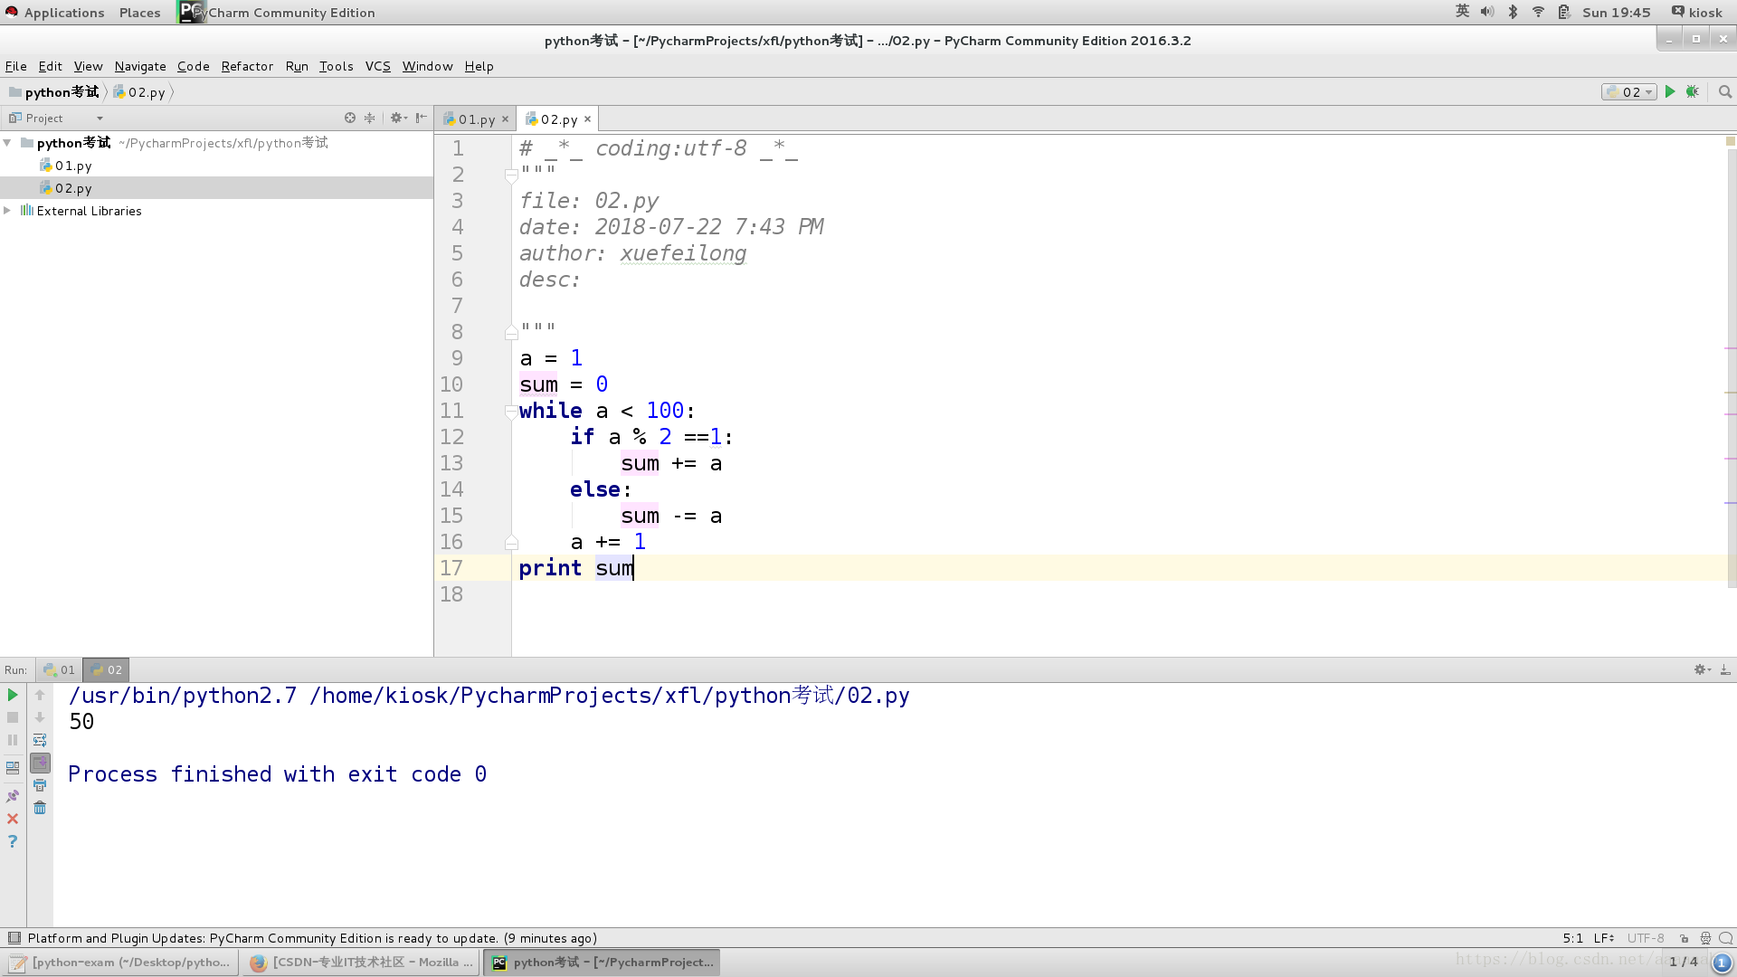This screenshot has height=977, width=1737.
Task: Click the Pause output icon in Run panel
Action: click(13, 740)
